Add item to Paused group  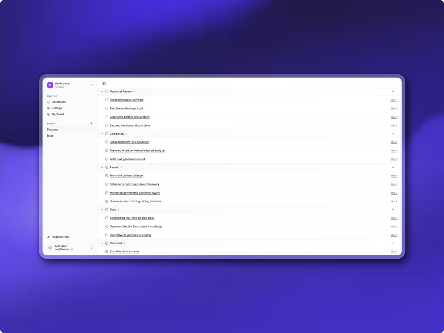[393, 167]
